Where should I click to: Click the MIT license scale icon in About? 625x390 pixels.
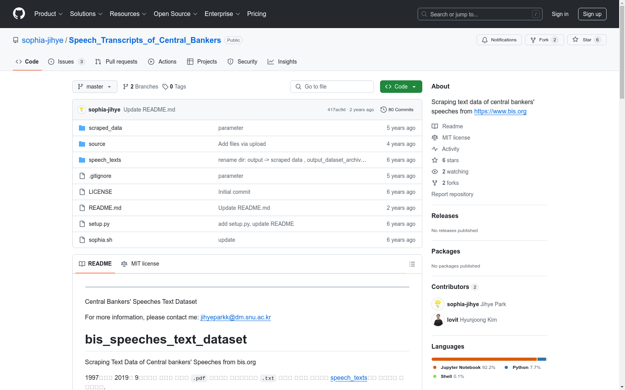435,138
